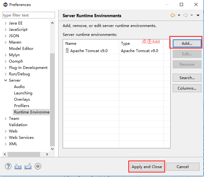Click the Remove button
The height and width of the screenshot is (177, 204).
[187, 65]
